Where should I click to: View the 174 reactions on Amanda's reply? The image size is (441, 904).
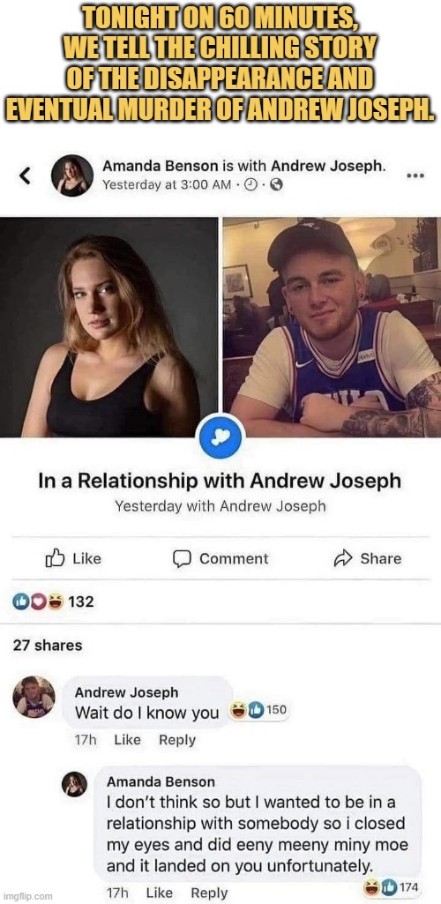[x=391, y=886]
